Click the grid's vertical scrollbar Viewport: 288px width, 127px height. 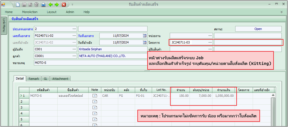tap(272, 110)
